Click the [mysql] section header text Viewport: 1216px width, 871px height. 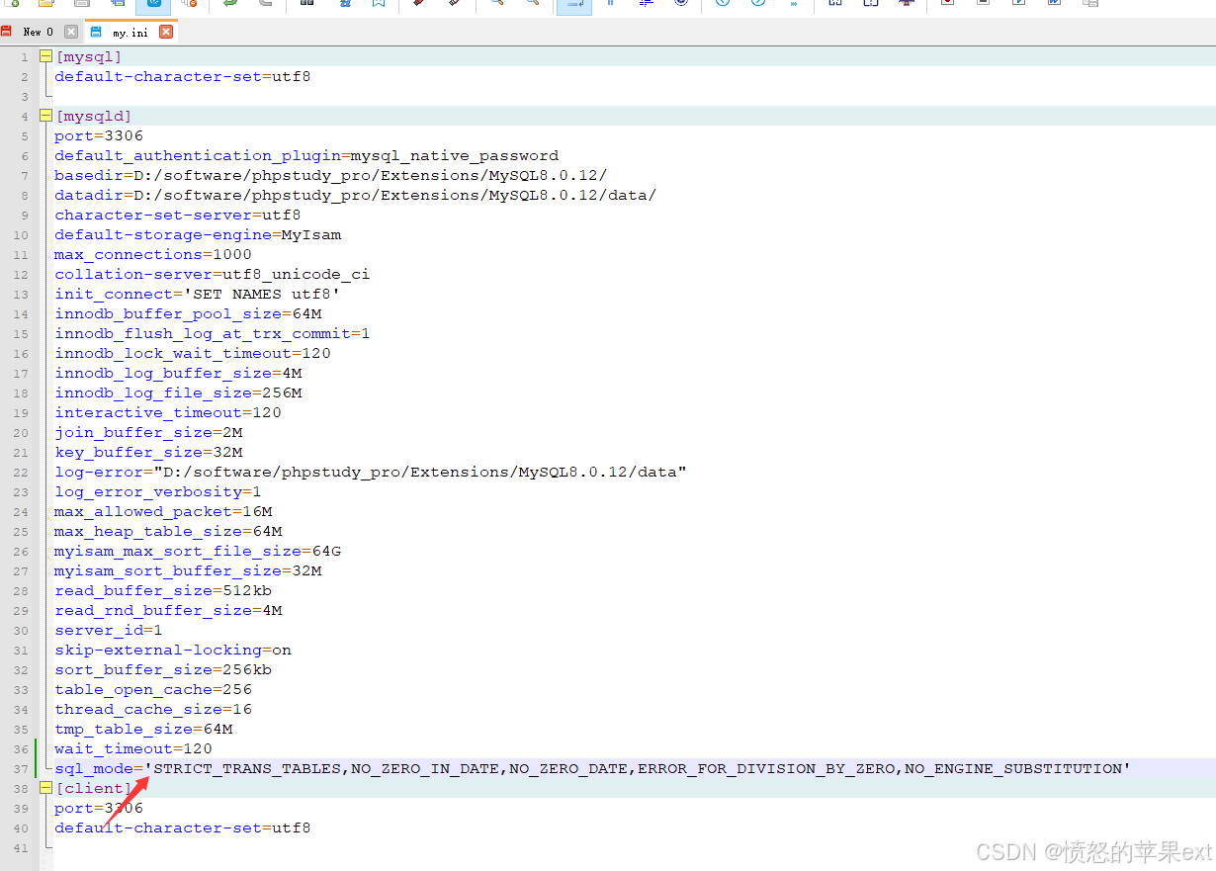point(89,56)
